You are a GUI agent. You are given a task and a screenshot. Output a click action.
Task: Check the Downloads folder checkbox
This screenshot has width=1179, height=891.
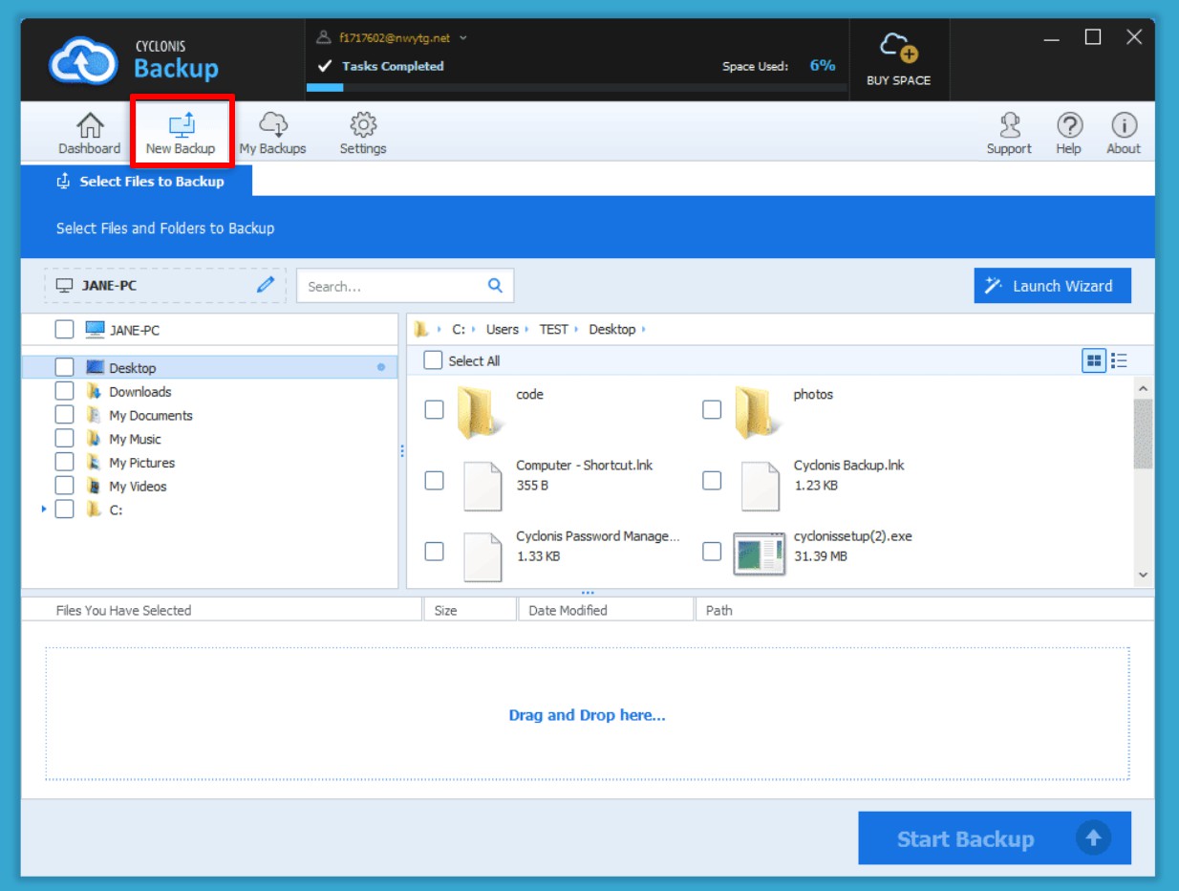[x=64, y=391]
